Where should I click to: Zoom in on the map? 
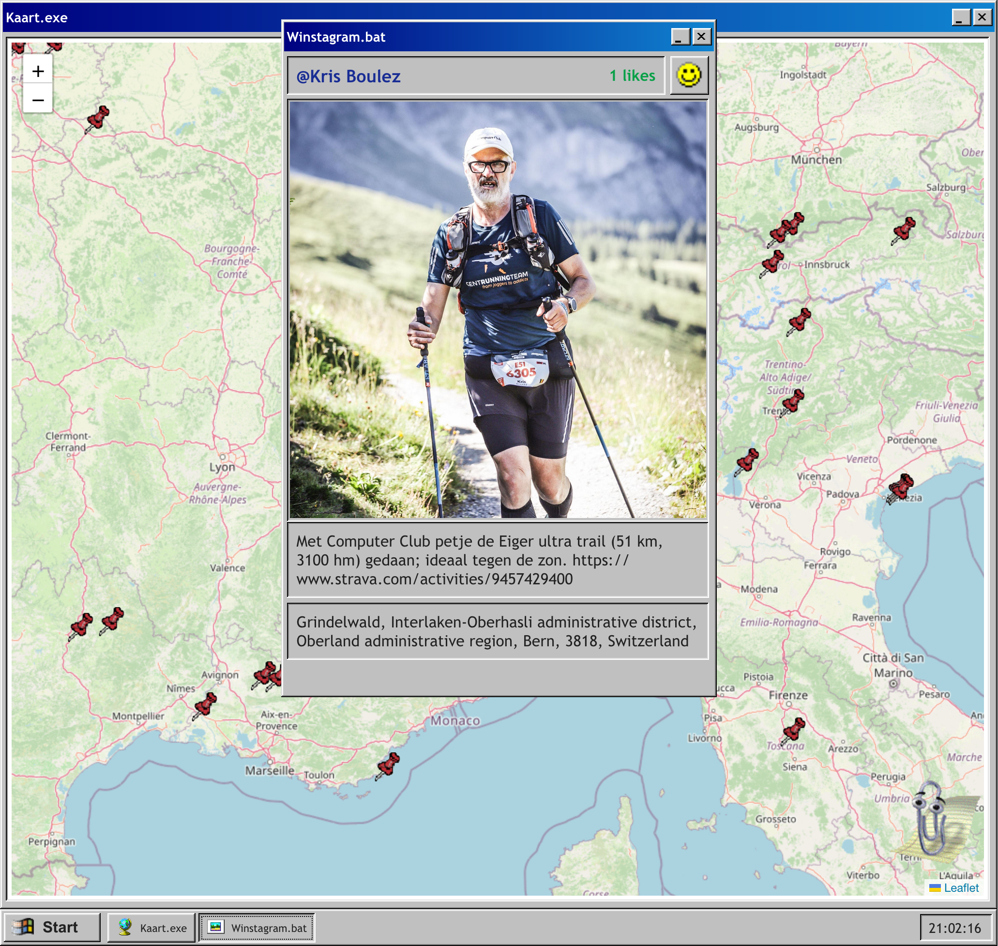(x=38, y=71)
